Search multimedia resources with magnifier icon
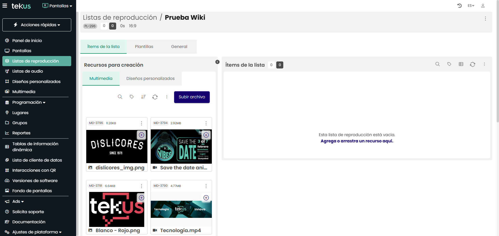The image size is (499, 236). [x=120, y=97]
